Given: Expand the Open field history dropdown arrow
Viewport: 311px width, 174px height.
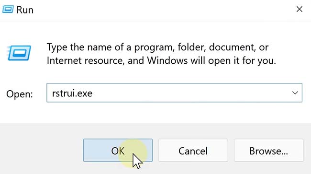Looking at the screenshot, I should click(x=295, y=93).
